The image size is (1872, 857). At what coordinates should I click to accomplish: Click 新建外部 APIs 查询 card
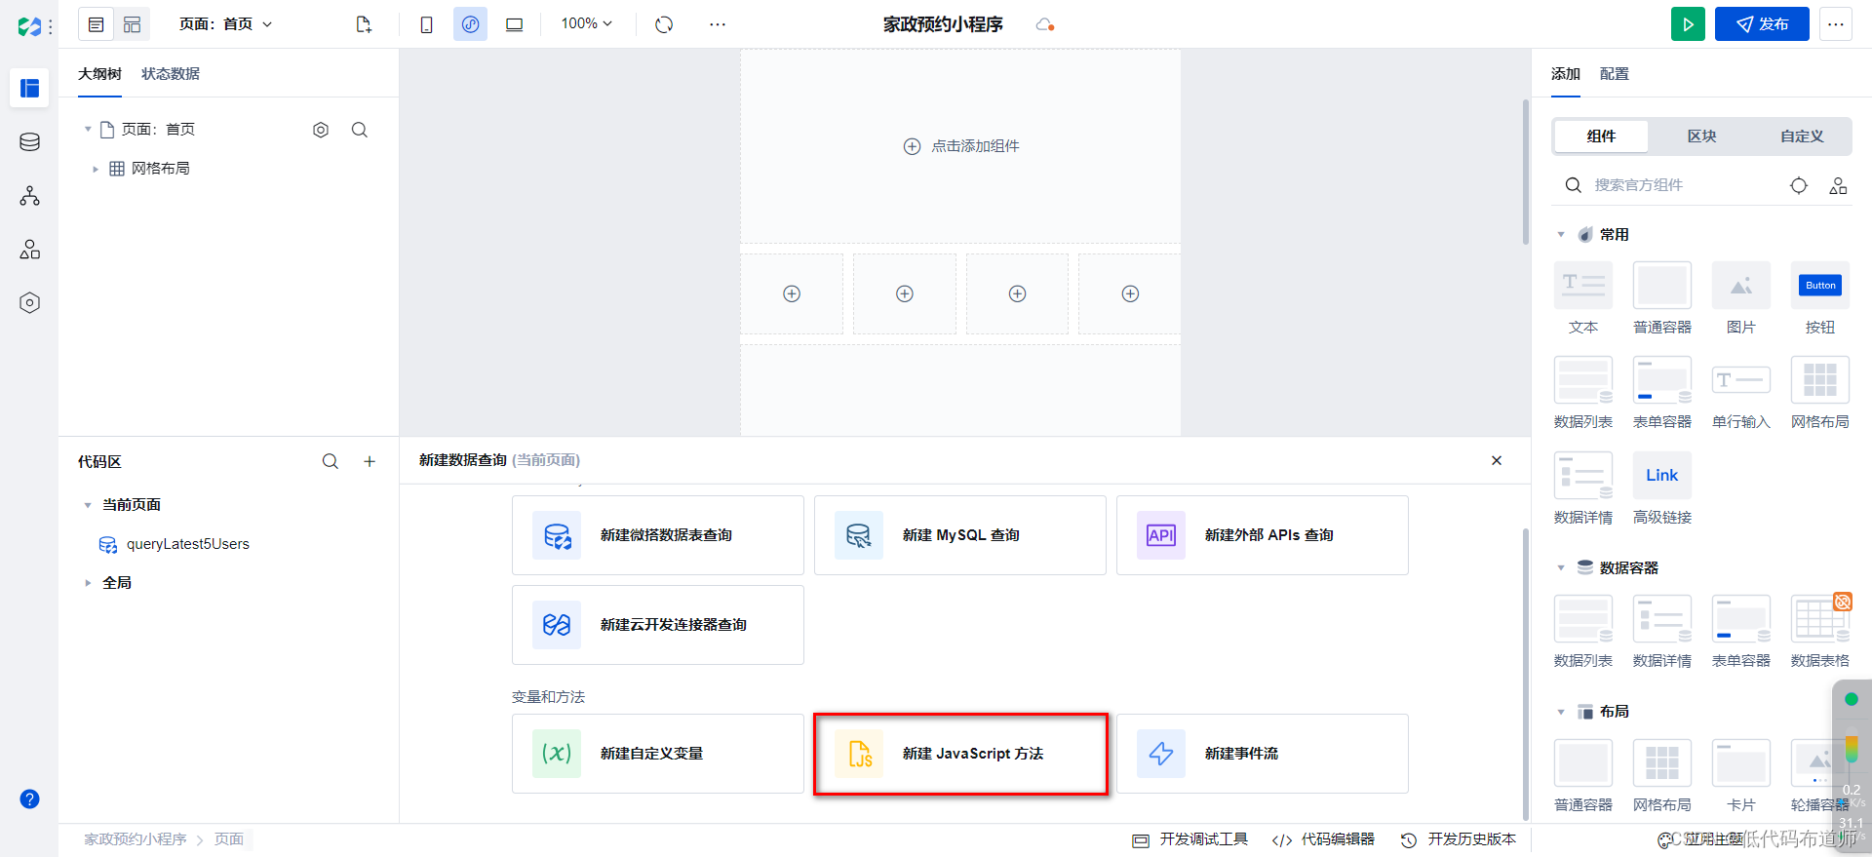[x=1263, y=535]
